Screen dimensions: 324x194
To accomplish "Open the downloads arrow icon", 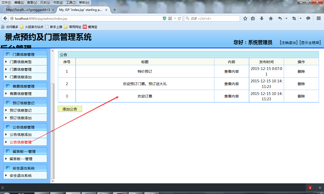I will [x=262, y=18].
